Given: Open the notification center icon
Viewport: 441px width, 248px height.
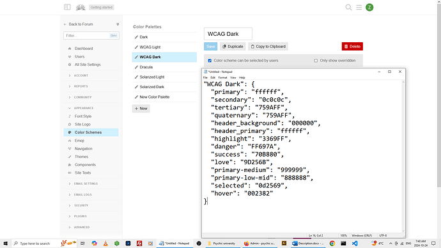Looking at the screenshot, I should (433, 244).
